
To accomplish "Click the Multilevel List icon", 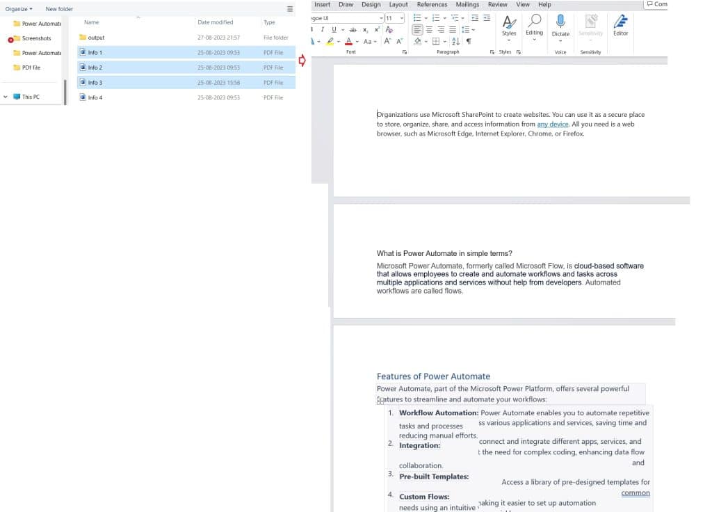I will [x=455, y=17].
